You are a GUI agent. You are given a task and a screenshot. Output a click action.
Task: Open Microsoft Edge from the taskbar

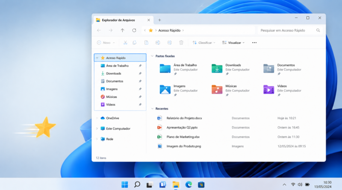pos(189,185)
